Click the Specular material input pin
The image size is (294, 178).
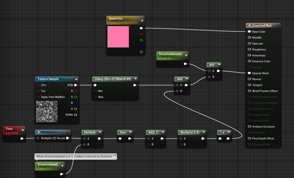(x=249, y=43)
